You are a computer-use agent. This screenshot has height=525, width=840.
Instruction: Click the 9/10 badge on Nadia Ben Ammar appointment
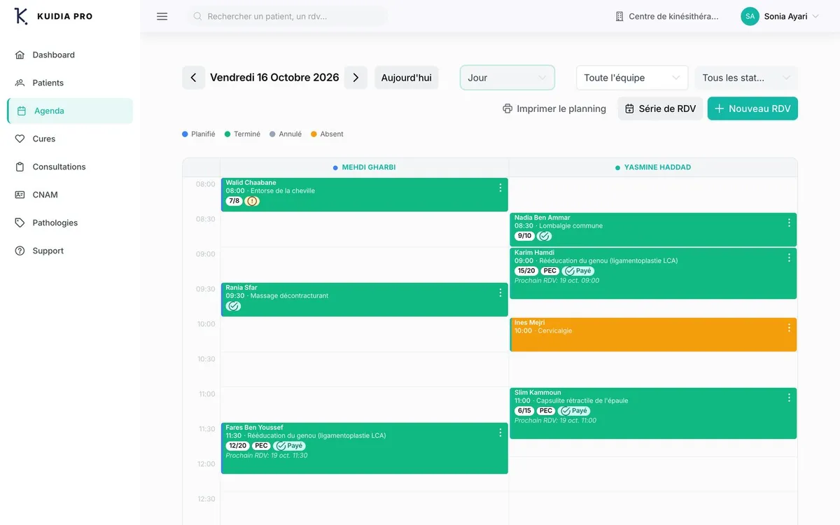point(524,236)
